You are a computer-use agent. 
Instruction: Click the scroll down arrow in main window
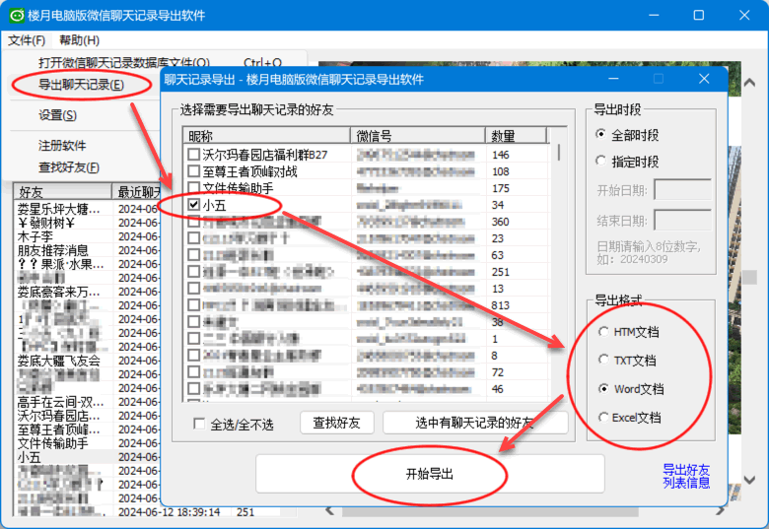click(749, 480)
